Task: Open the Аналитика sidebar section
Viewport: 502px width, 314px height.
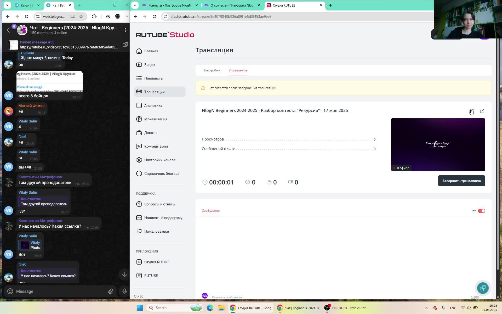Action: [153, 105]
